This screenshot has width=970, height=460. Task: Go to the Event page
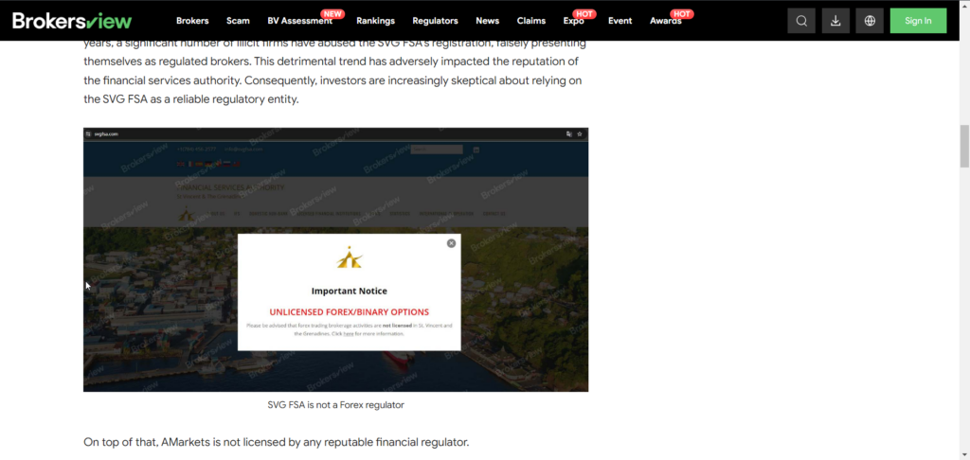620,21
